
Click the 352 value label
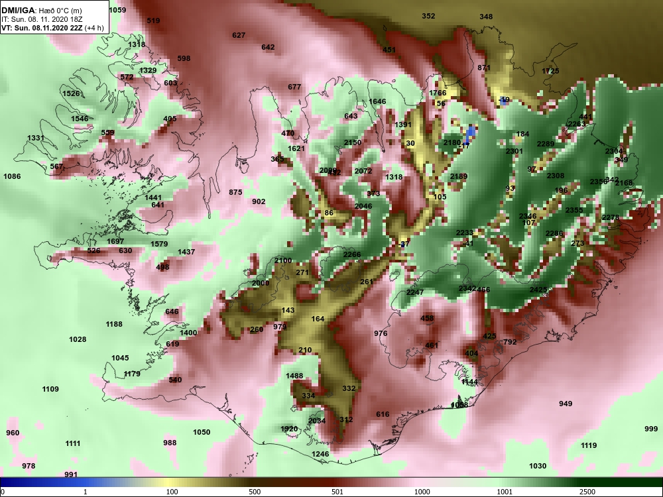[x=428, y=16]
